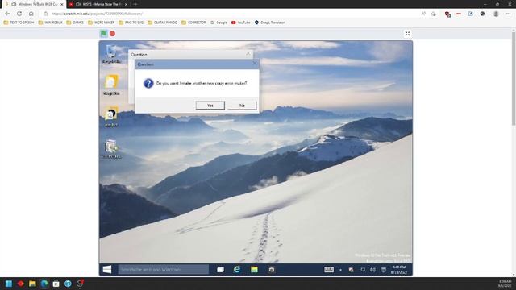Launch Internet Explorer from simulated taskbar
516x290 pixels.
click(236, 269)
